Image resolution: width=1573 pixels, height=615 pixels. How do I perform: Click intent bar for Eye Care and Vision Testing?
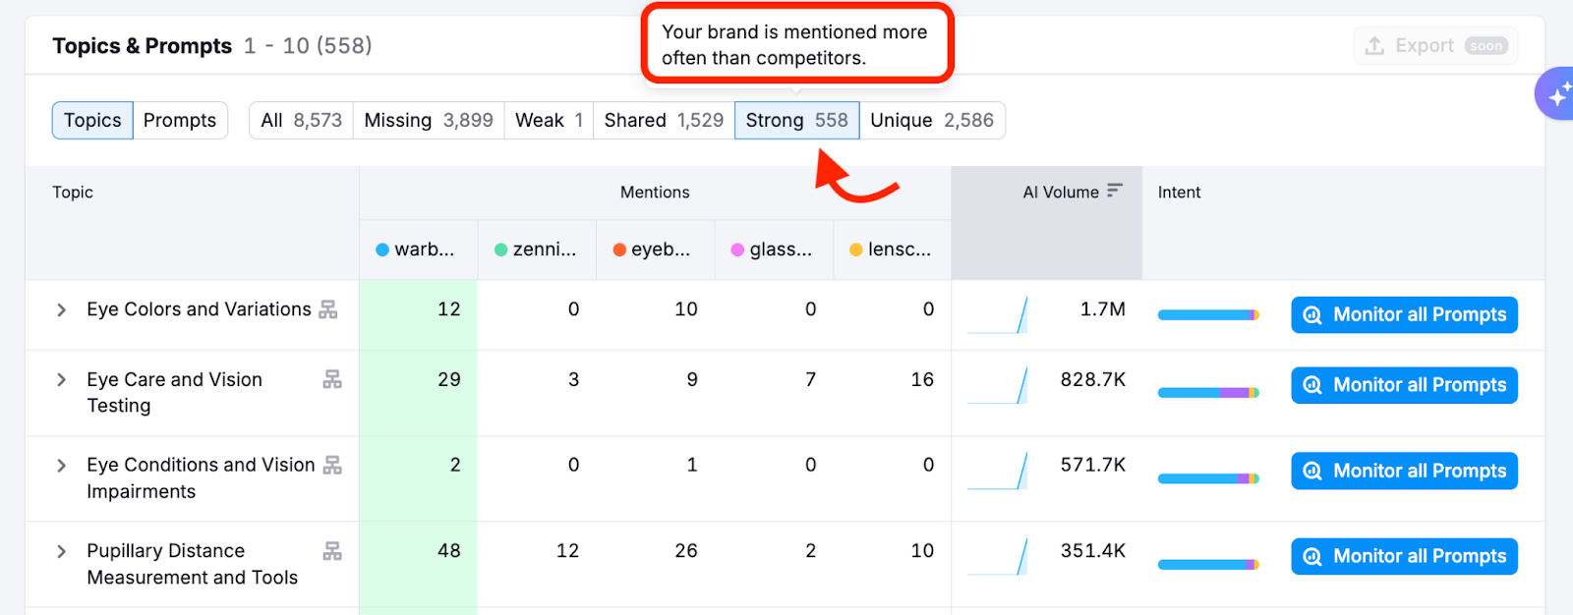point(1208,393)
